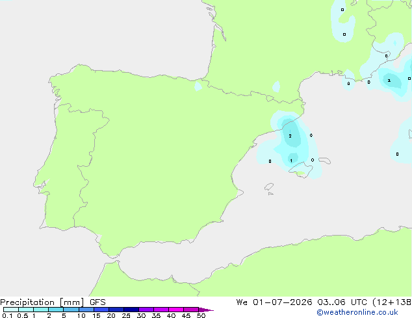The height and width of the screenshot is (318, 412).
Task: Click the "We 01-07-2026 03..06 UTC" timestamp
Action: 302,302
